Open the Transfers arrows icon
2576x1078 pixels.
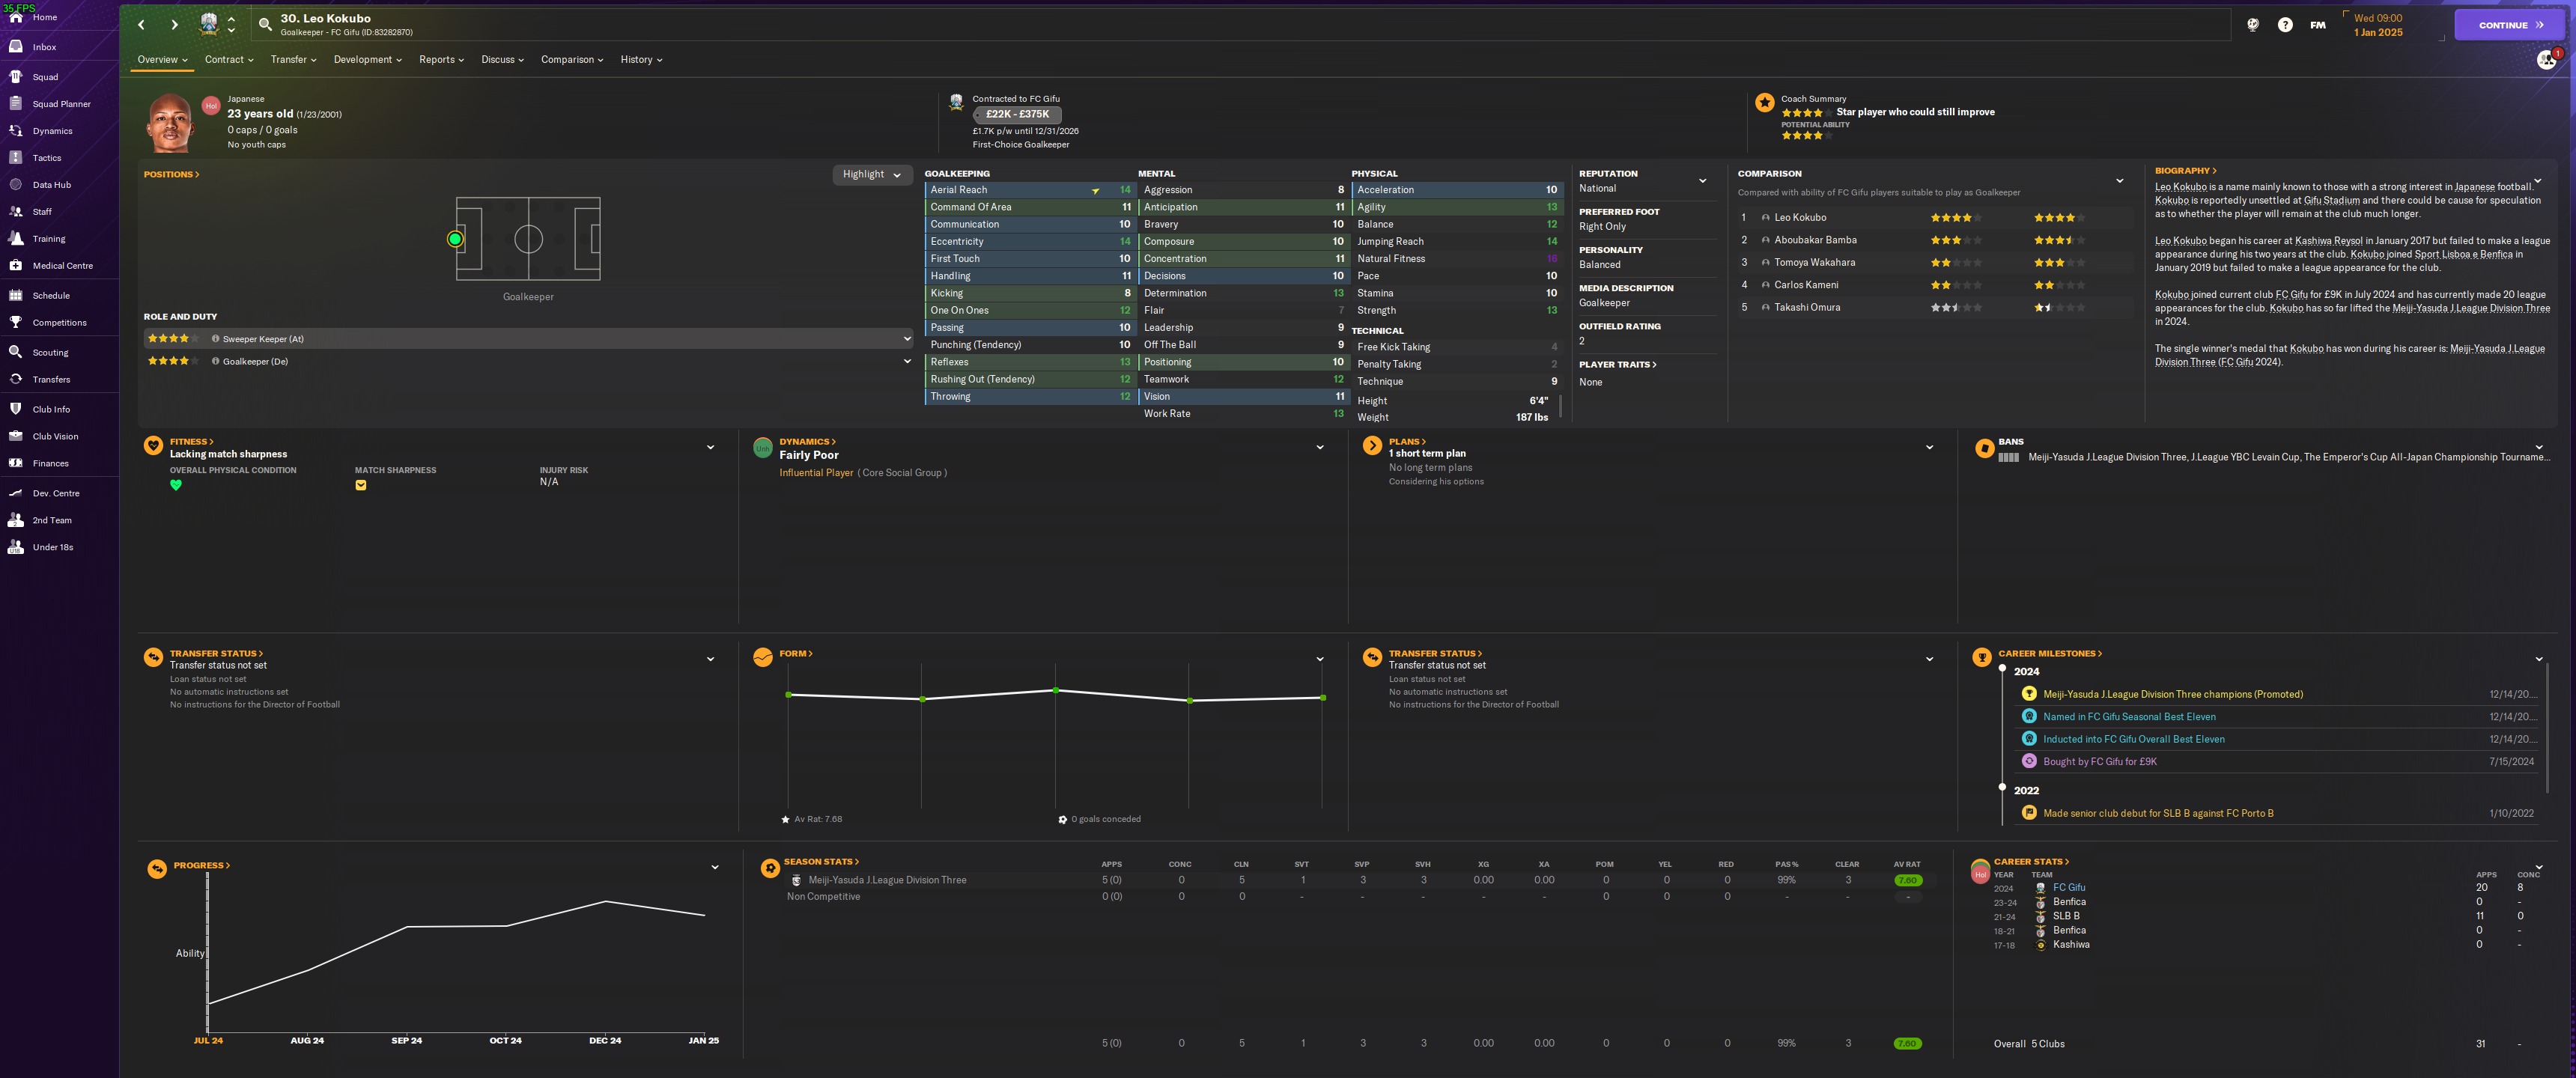(16, 380)
